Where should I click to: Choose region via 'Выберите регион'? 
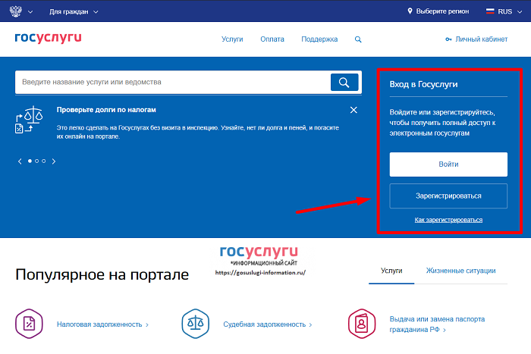tap(442, 11)
